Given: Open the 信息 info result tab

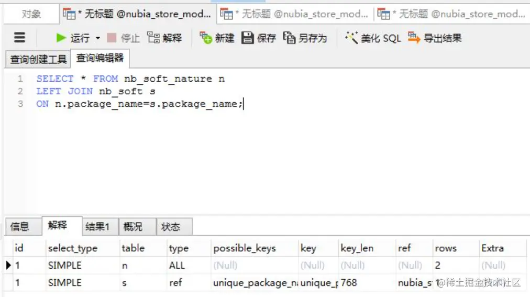Looking at the screenshot, I should 23,226.
